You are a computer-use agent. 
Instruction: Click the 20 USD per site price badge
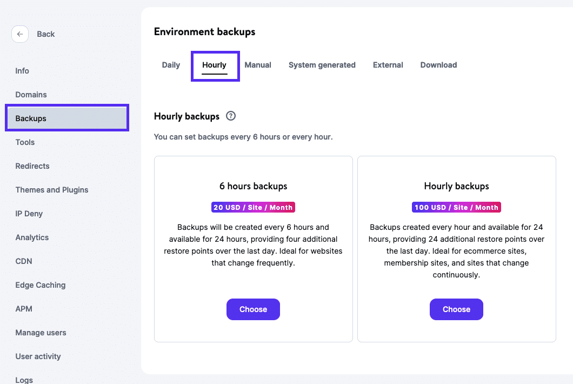pos(253,207)
